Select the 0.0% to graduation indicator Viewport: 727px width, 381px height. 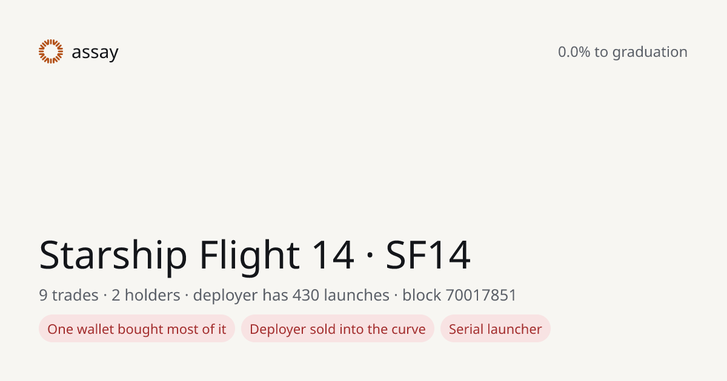(623, 52)
